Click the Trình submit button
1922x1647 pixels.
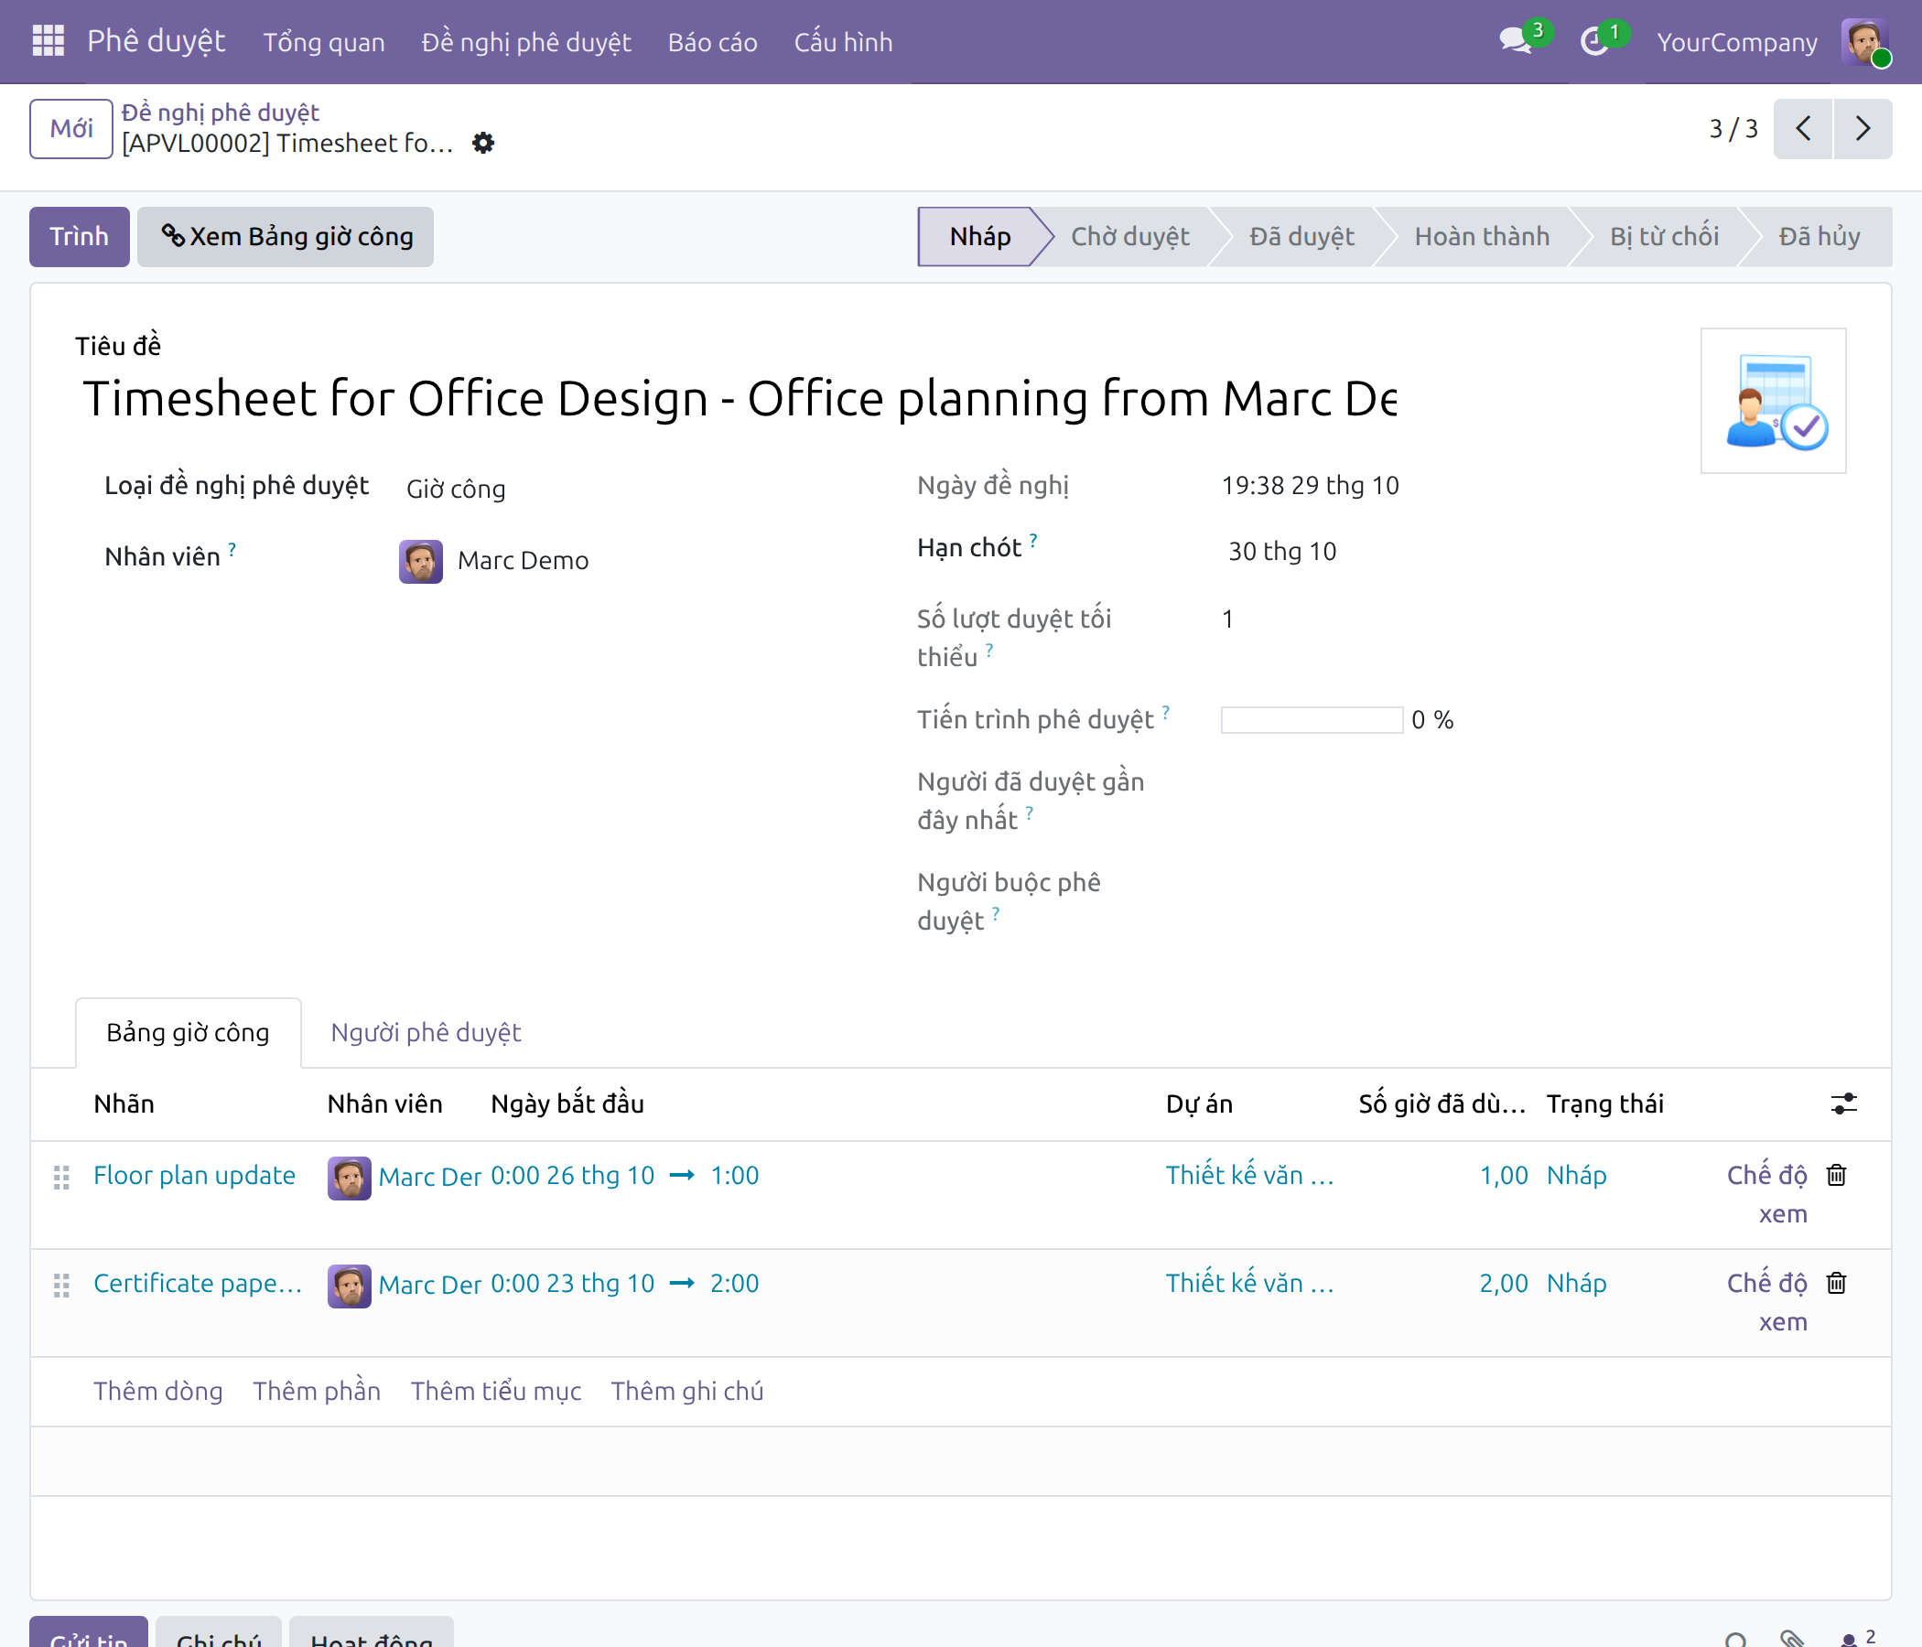80,236
